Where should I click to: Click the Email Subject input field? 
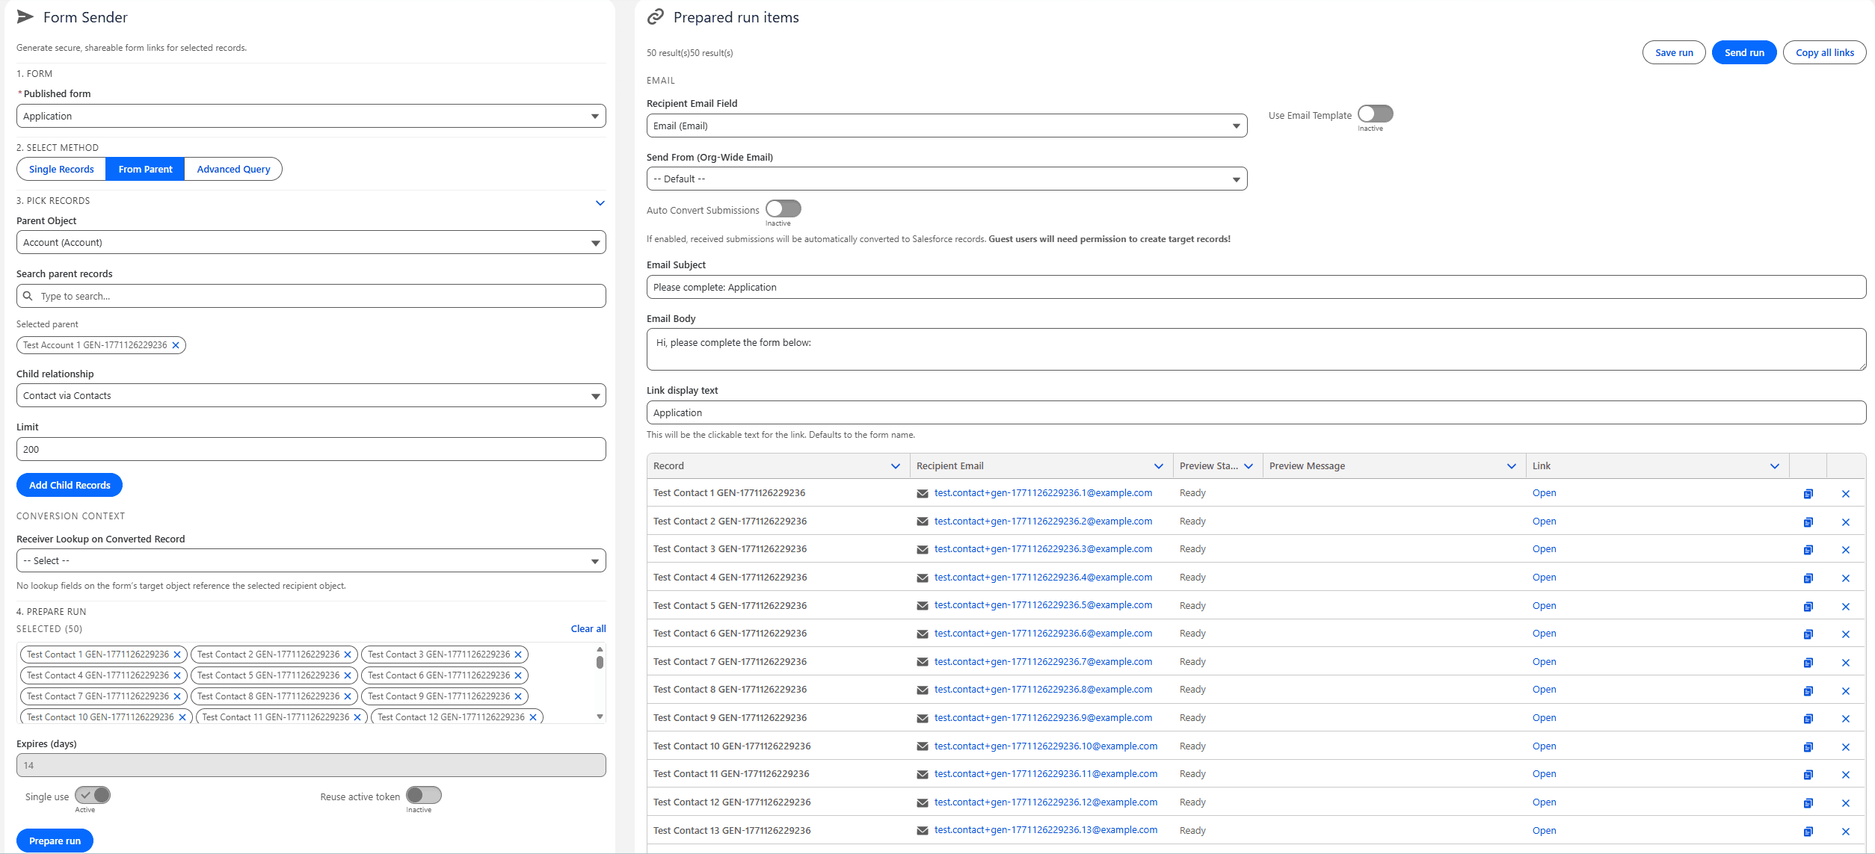coord(1255,288)
